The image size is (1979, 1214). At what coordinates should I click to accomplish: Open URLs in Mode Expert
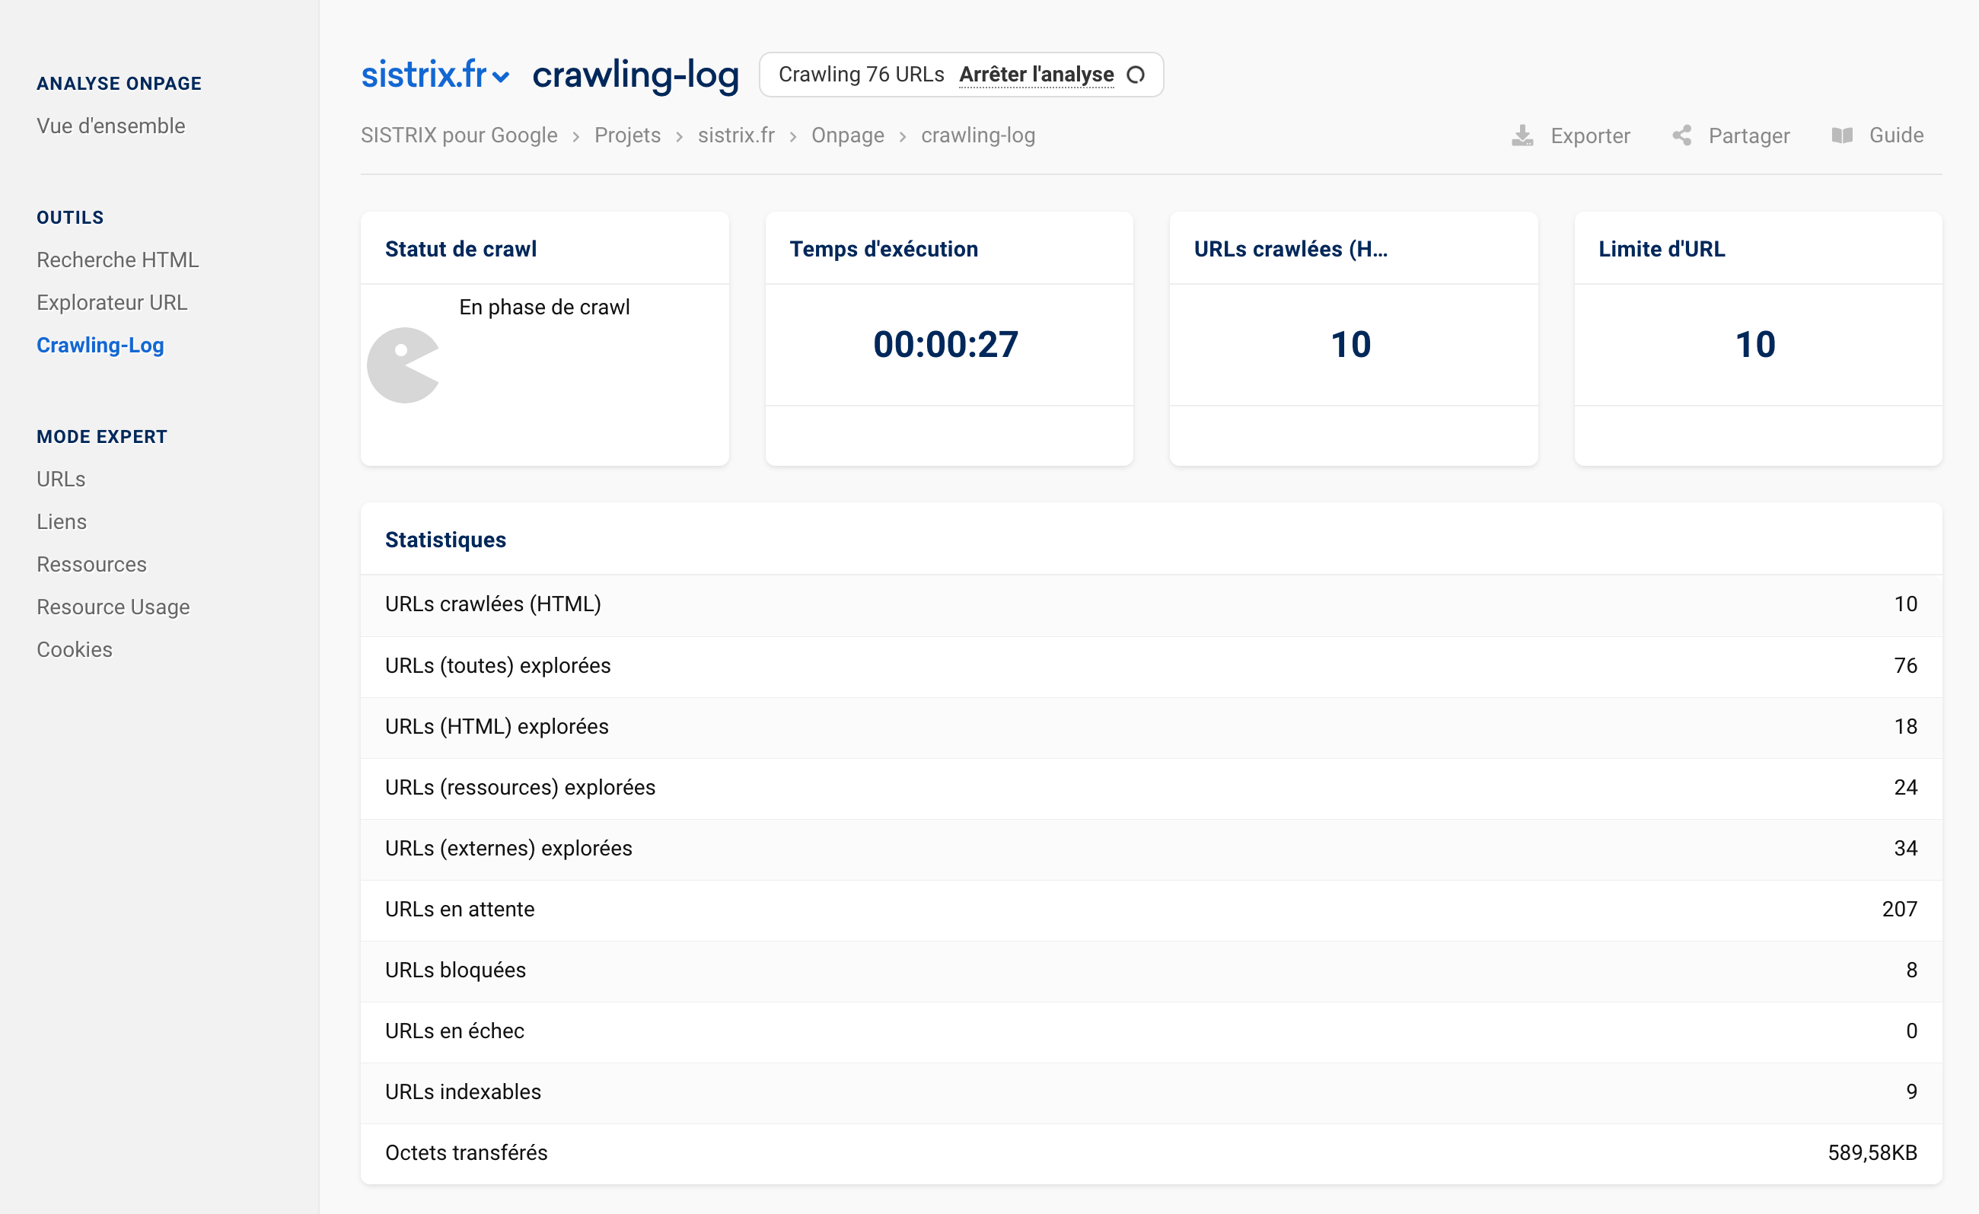61,480
